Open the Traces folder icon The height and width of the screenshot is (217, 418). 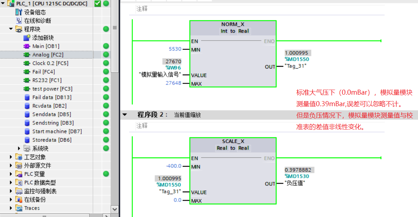click(x=19, y=208)
